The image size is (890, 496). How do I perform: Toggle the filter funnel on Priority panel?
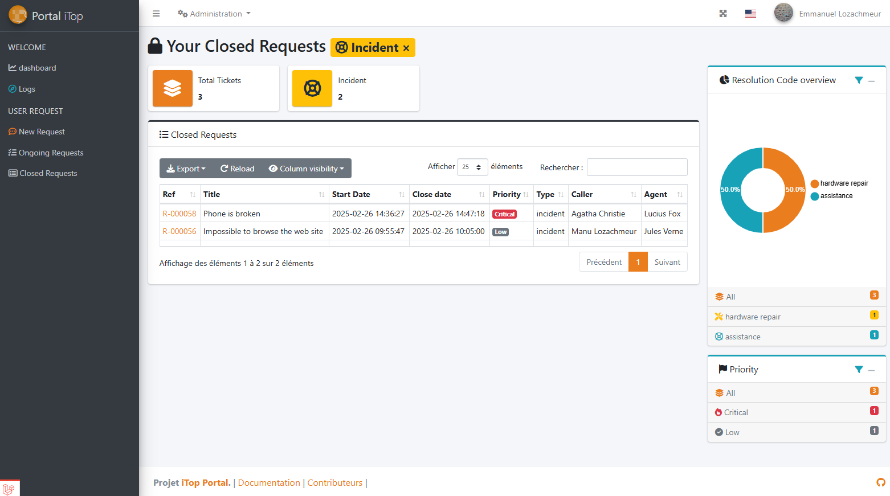click(x=859, y=369)
